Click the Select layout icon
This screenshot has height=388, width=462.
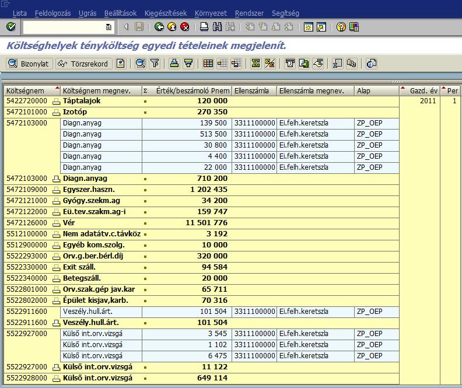pyautogui.click(x=222, y=64)
